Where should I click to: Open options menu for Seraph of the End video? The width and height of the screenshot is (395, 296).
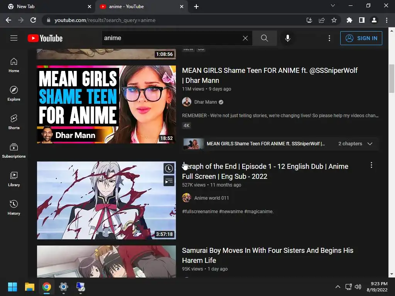point(371,165)
